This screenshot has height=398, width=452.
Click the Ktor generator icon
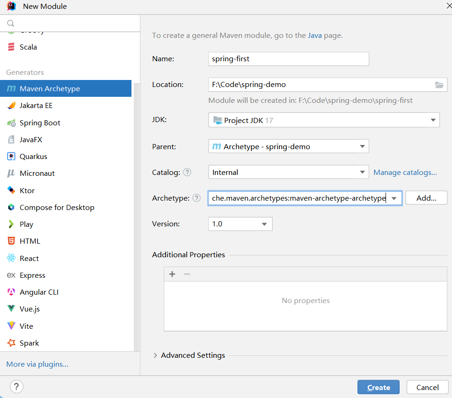[x=11, y=190]
